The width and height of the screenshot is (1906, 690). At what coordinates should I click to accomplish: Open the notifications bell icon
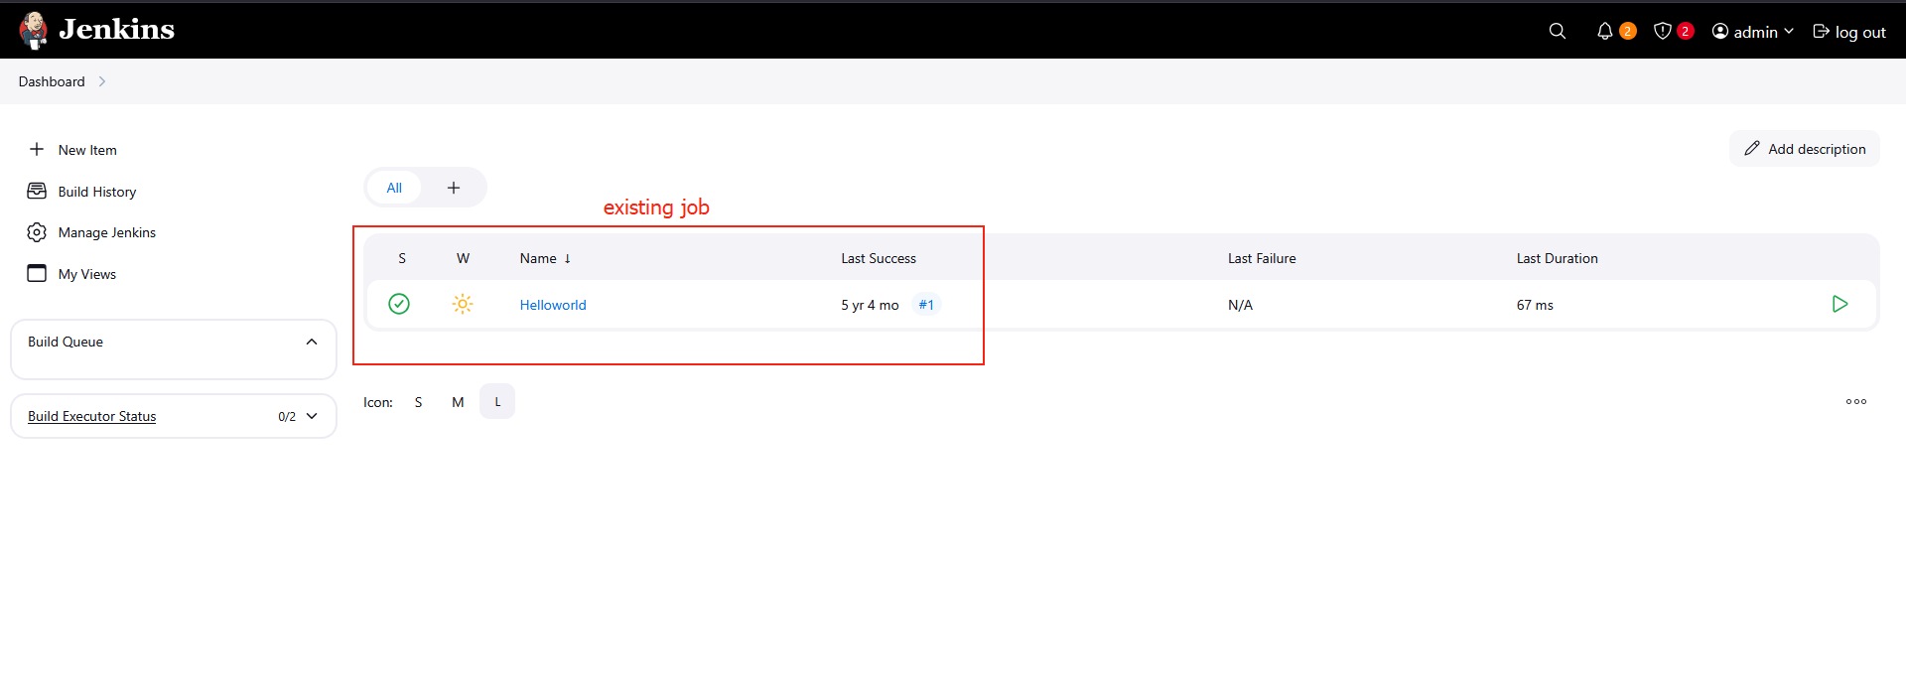pos(1604,32)
